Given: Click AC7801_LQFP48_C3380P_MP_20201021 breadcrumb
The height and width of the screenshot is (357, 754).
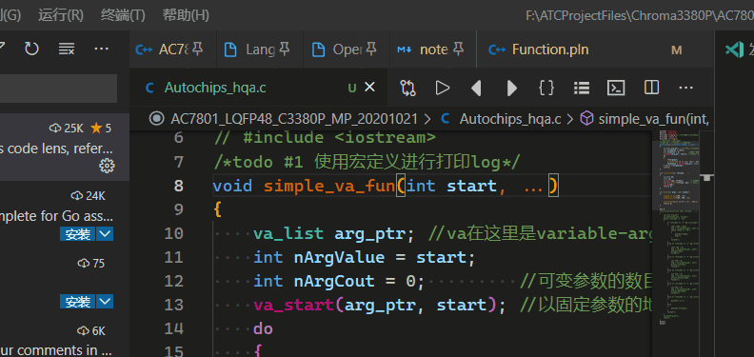Looking at the screenshot, I should [x=294, y=119].
